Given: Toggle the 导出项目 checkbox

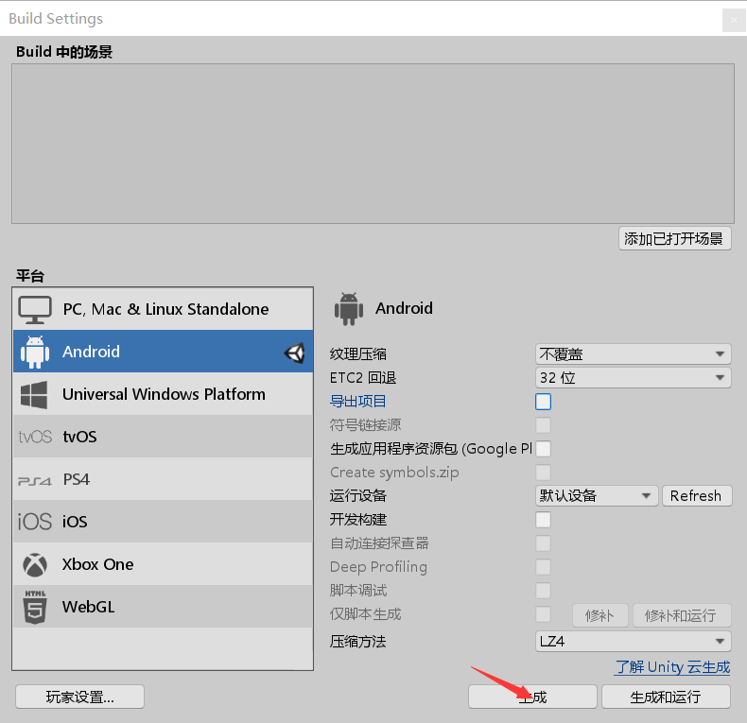Looking at the screenshot, I should (x=543, y=402).
